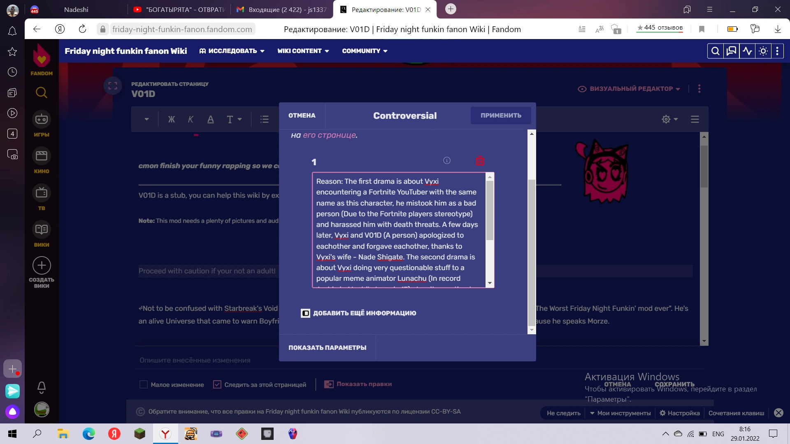Expand the 'WIKI CONTENT' dropdown
This screenshot has width=790, height=444.
click(x=303, y=51)
